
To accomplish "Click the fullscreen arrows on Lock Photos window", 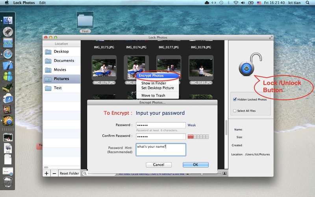I will coord(271,37).
